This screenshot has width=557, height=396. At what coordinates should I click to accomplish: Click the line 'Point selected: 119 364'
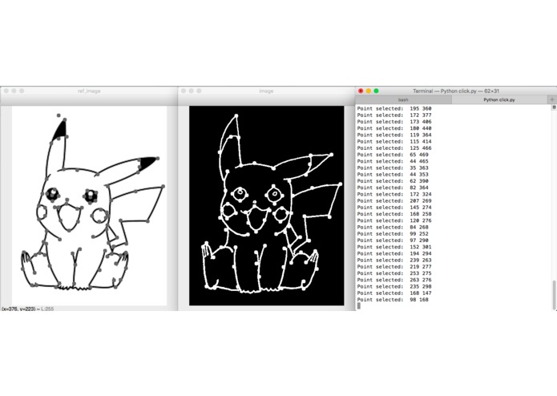pos(394,135)
